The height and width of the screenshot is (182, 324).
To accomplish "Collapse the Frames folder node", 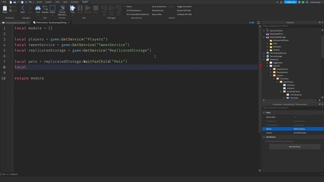I will pos(271,75).
